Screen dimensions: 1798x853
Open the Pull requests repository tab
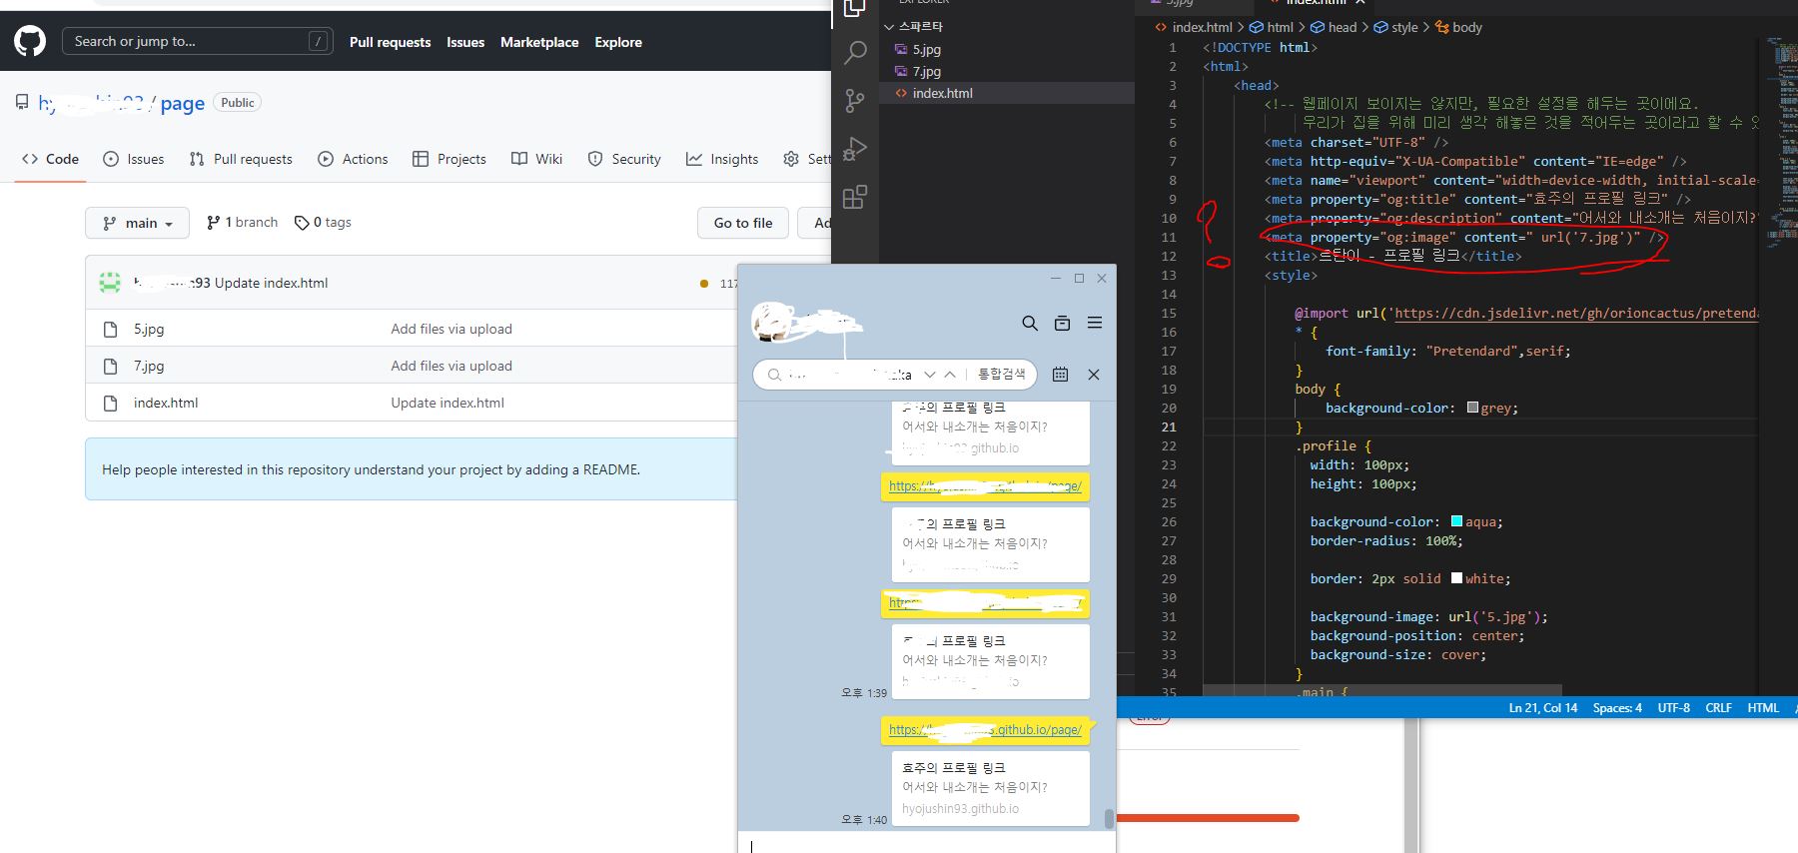point(241,159)
